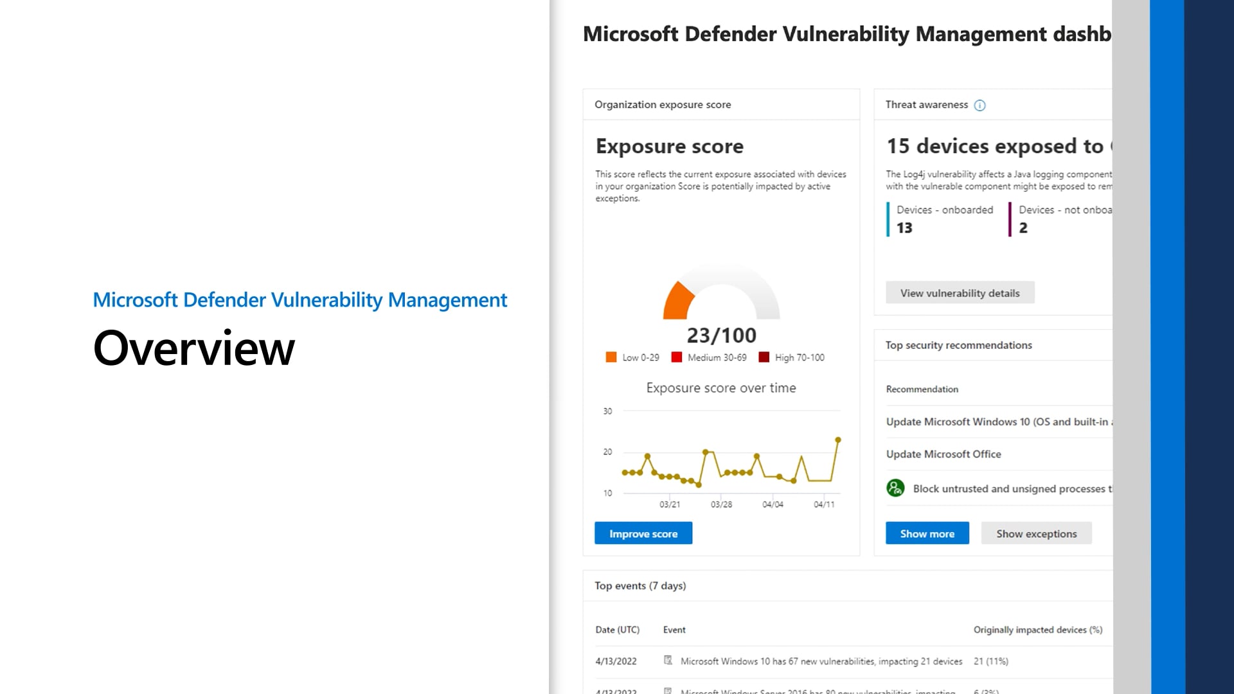Image resolution: width=1234 pixels, height=694 pixels.
Task: Open the Update Microsoft Windows 10 recommendation
Action: tap(996, 422)
